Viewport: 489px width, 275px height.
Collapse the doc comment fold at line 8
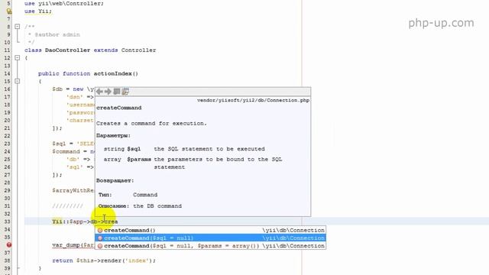click(x=18, y=27)
